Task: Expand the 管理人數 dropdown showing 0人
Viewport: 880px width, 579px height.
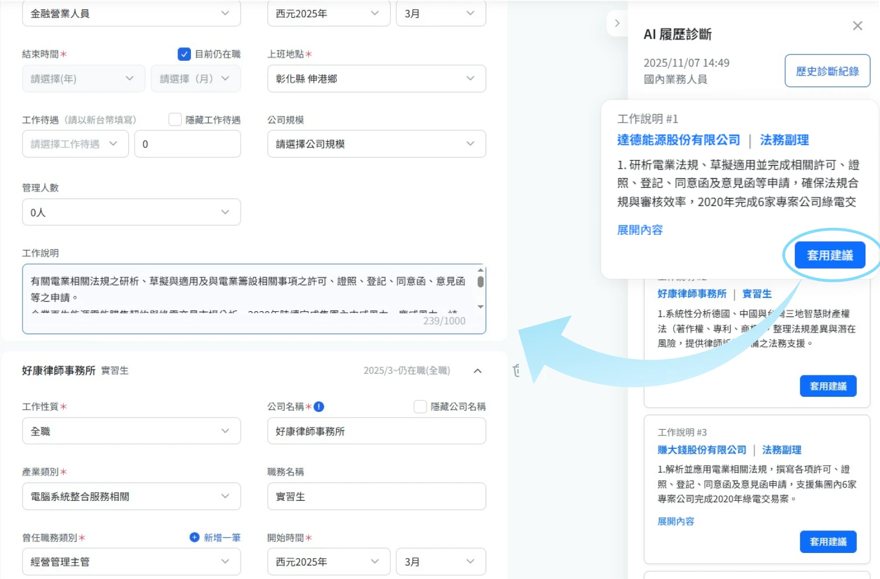Action: pos(131,212)
